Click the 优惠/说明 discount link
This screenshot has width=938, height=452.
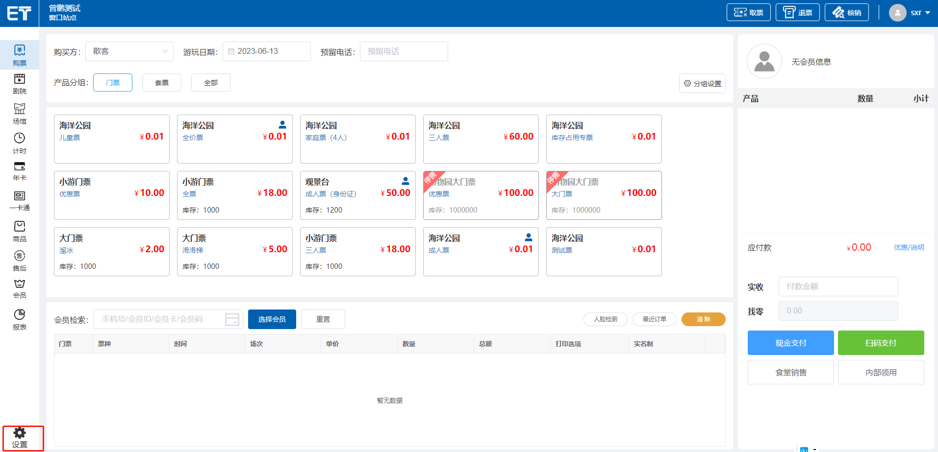coord(909,247)
